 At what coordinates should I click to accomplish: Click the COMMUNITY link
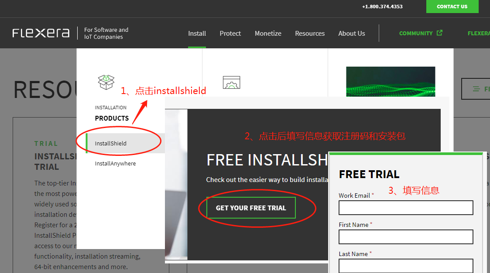click(416, 34)
